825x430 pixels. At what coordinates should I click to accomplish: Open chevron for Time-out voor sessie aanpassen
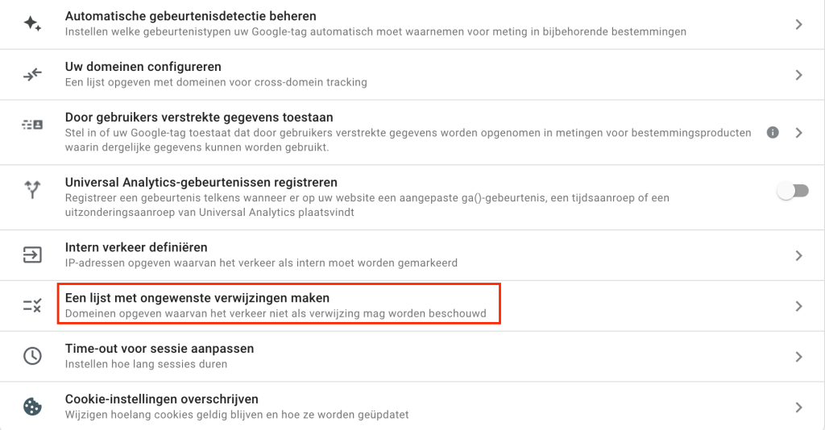[798, 357]
